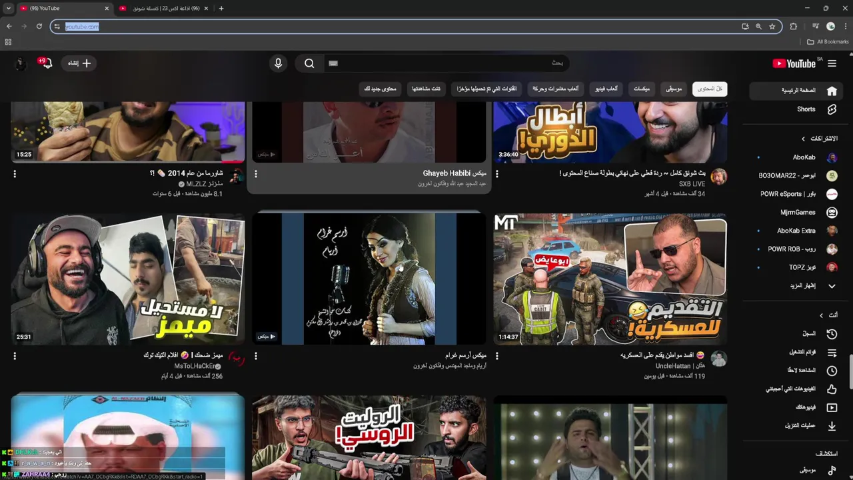The height and width of the screenshot is (480, 853).
Task: Select the كل المحتوى filter chip
Action: (710, 89)
